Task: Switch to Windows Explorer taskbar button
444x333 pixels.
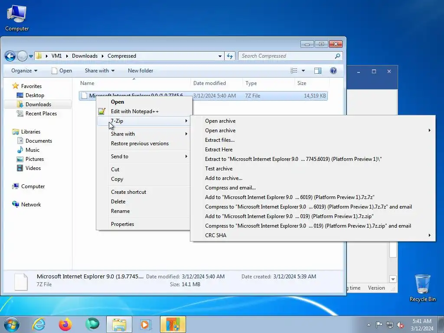Action: pos(119,324)
